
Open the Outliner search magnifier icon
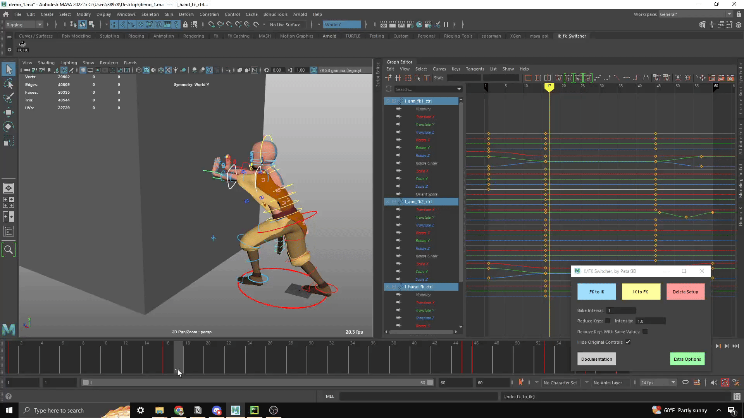coord(8,250)
